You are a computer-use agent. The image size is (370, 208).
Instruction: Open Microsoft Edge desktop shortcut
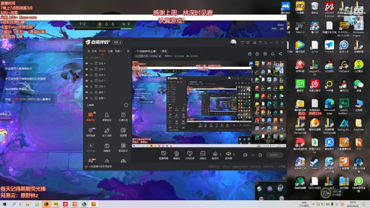coord(329,106)
